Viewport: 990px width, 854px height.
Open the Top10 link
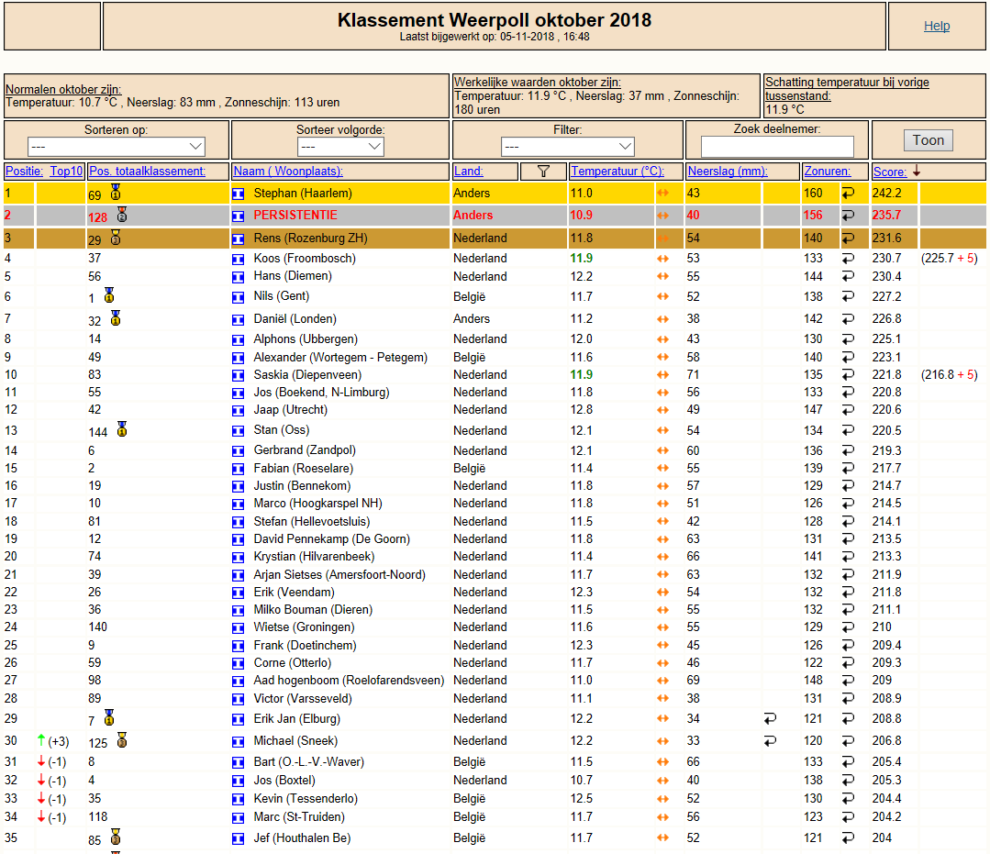point(66,171)
